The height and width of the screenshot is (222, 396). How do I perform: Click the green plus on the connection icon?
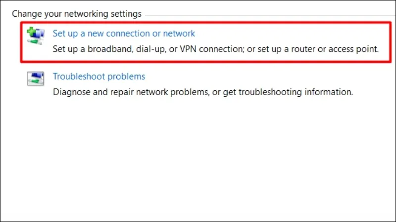click(x=32, y=32)
